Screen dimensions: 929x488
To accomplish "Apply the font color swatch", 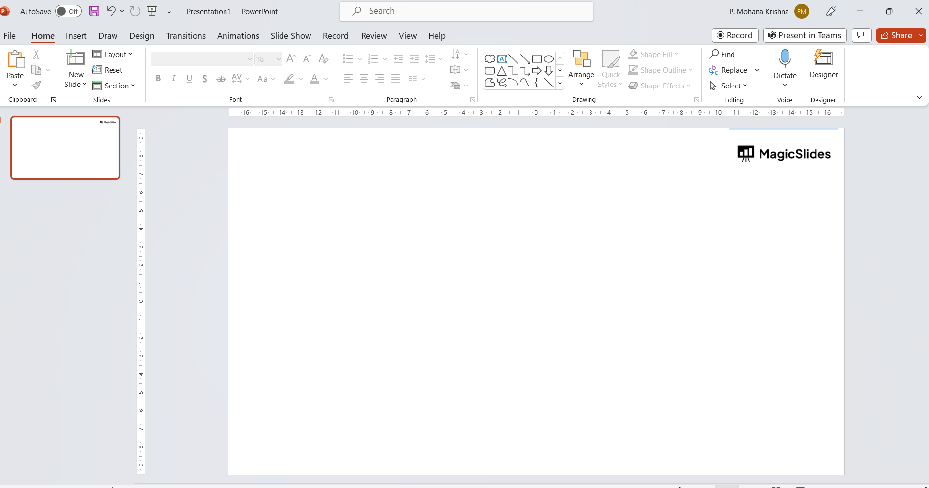I will click(x=314, y=79).
